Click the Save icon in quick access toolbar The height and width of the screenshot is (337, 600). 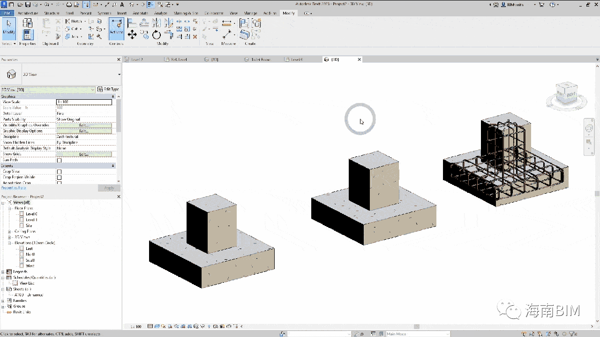(28, 5)
